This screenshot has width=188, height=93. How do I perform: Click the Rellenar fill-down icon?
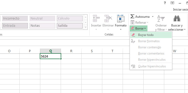click(x=132, y=22)
